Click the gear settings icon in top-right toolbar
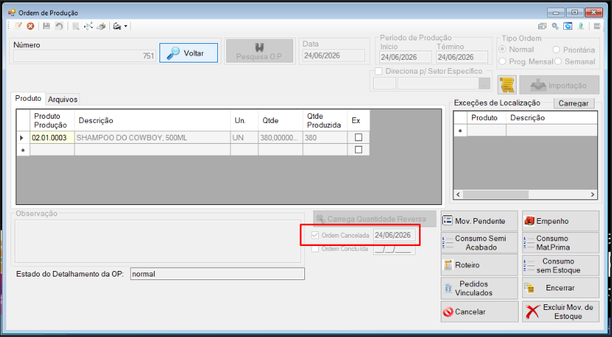The height and width of the screenshot is (337, 612). pos(555,26)
